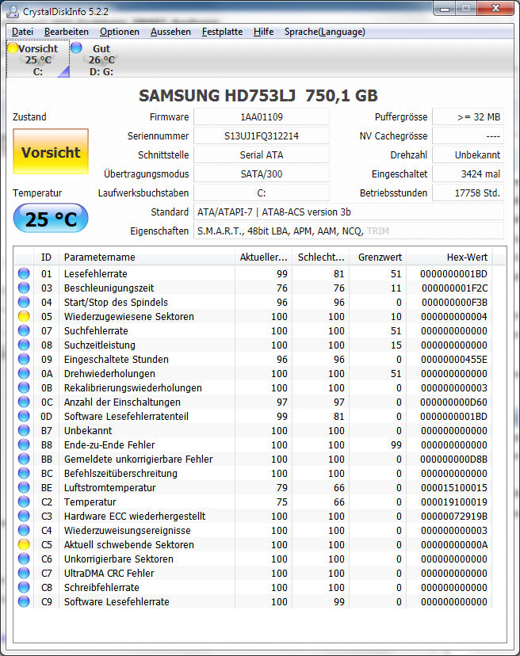Screen dimensions: 520x656
Task: Open the Bearbeiten menu
Action: [x=67, y=32]
